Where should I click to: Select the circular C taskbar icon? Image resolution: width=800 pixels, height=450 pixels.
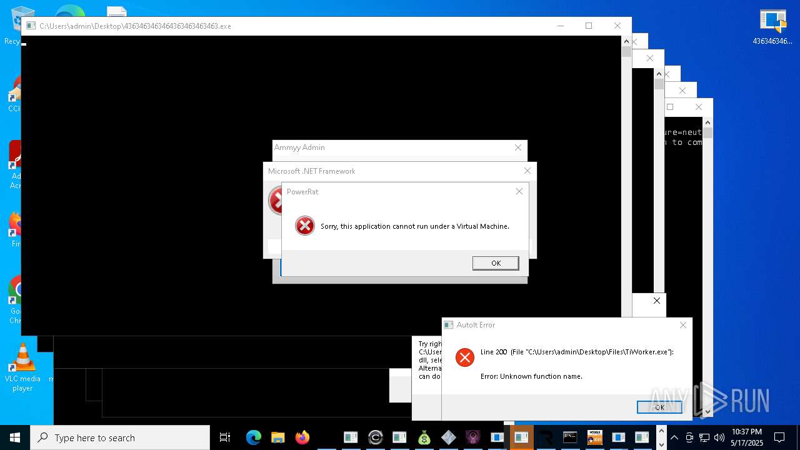tap(375, 437)
